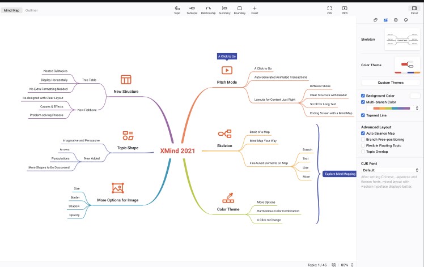
Task: Select the Different Slides subtopic
Action: coord(320,86)
